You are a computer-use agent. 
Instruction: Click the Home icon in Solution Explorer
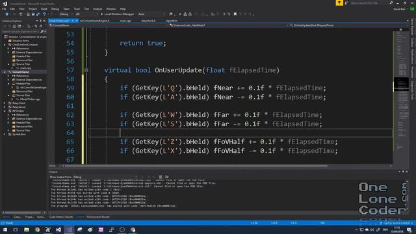(14, 26)
